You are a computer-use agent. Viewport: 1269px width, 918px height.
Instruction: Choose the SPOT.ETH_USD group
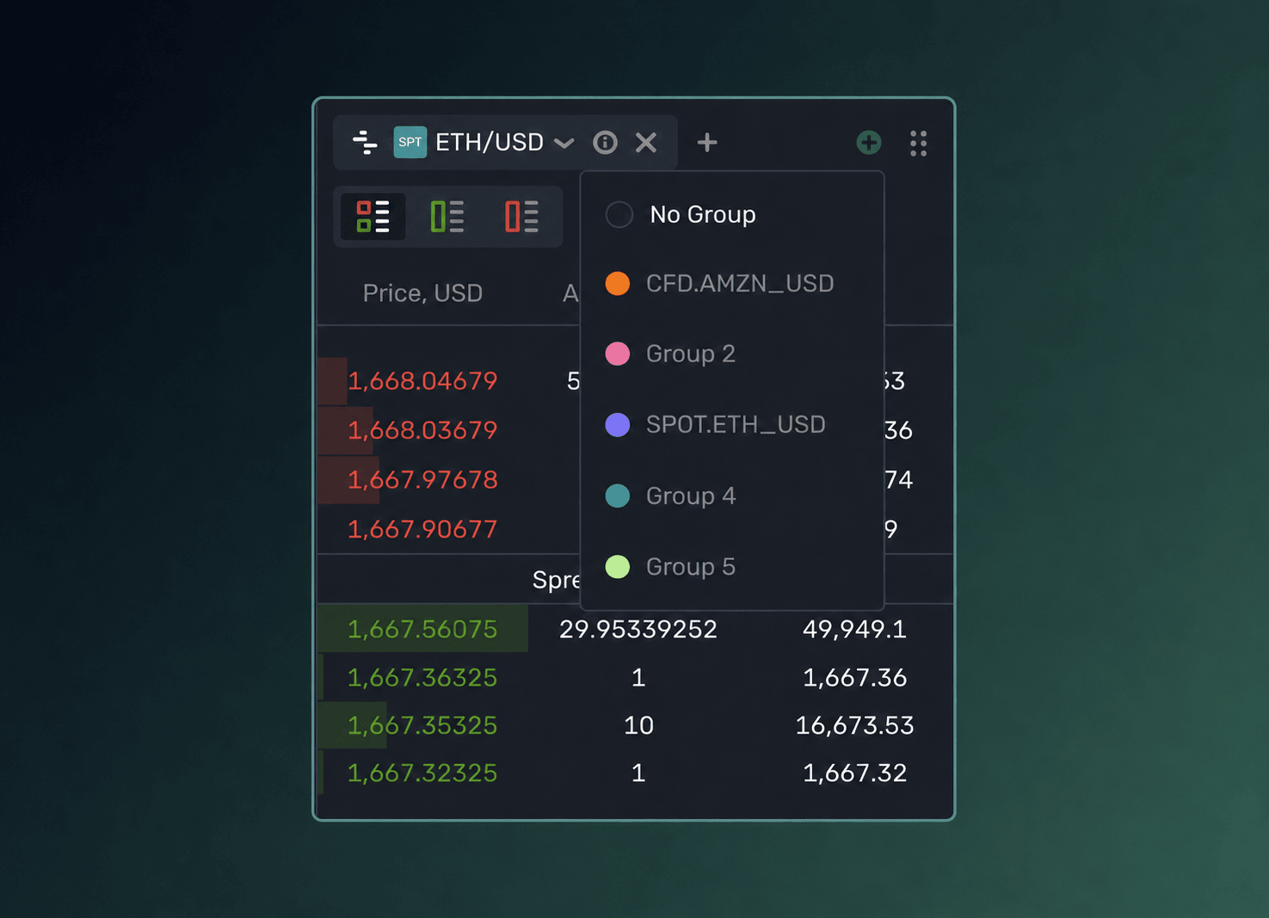pyautogui.click(x=732, y=424)
